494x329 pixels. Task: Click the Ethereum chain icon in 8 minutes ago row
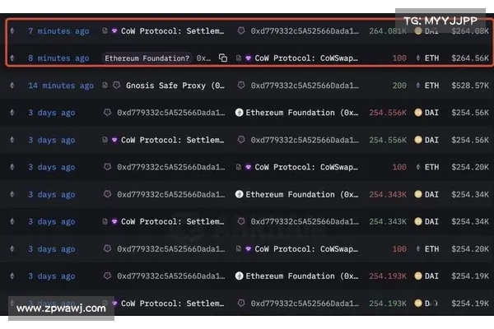tap(12, 58)
